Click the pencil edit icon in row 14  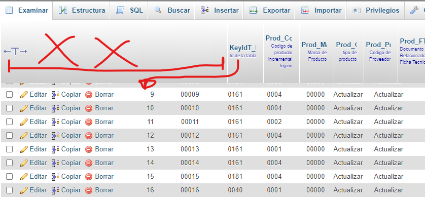tap(24, 163)
